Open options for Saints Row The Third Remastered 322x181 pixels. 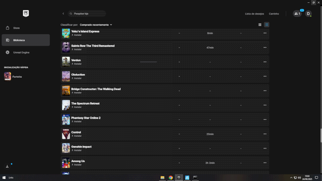pyautogui.click(x=265, y=47)
